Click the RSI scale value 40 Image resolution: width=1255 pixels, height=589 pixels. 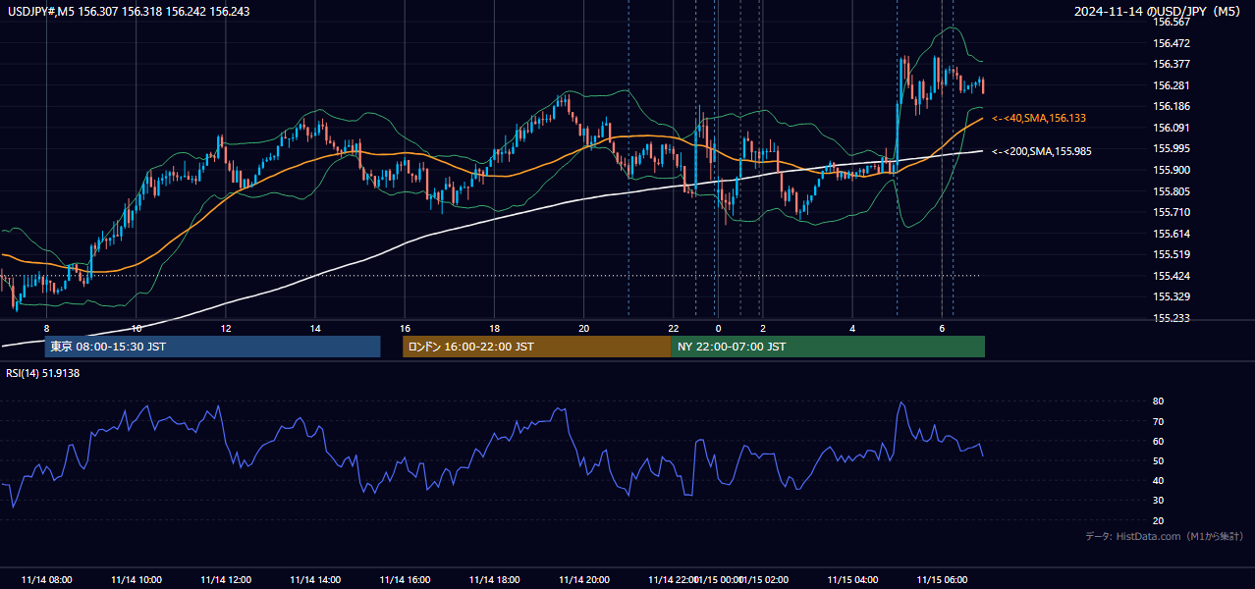[1159, 480]
